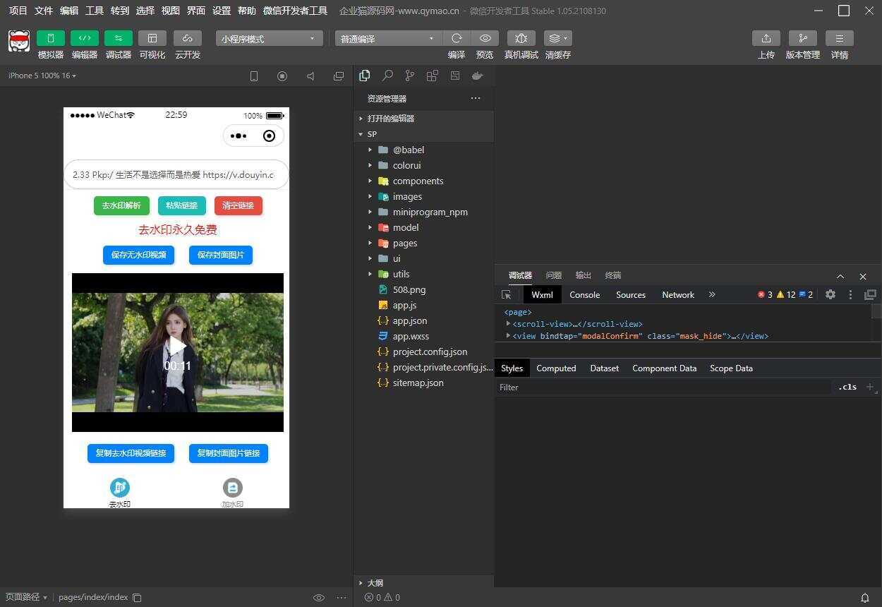This screenshot has width=882, height=607.
Task: Open version management (版本管理) branch icon
Action: click(802, 38)
